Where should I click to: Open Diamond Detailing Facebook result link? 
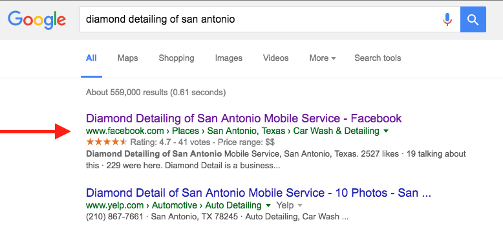(x=244, y=118)
